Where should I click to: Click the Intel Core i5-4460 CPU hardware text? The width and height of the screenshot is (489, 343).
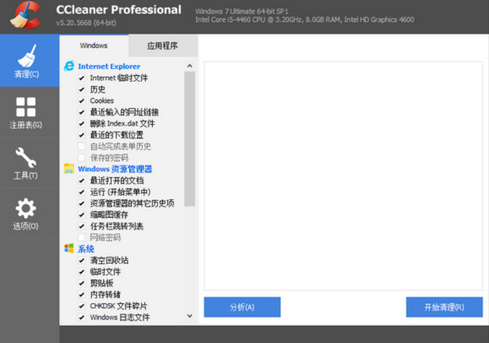coord(304,20)
